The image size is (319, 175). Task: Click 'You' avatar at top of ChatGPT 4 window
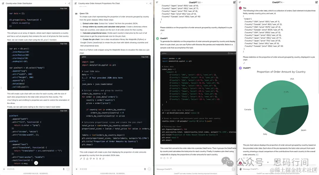click(x=240, y=8)
